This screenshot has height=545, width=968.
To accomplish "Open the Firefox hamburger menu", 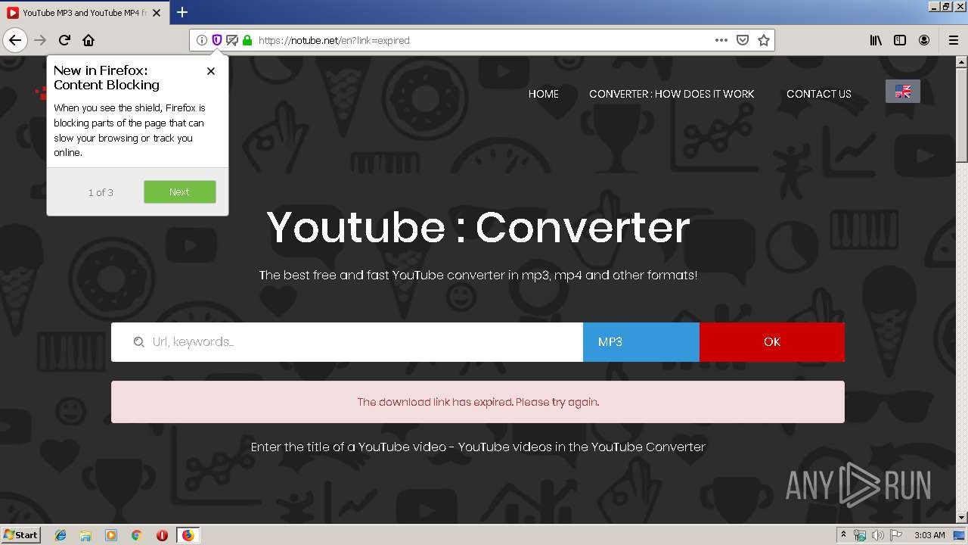I will 953,40.
